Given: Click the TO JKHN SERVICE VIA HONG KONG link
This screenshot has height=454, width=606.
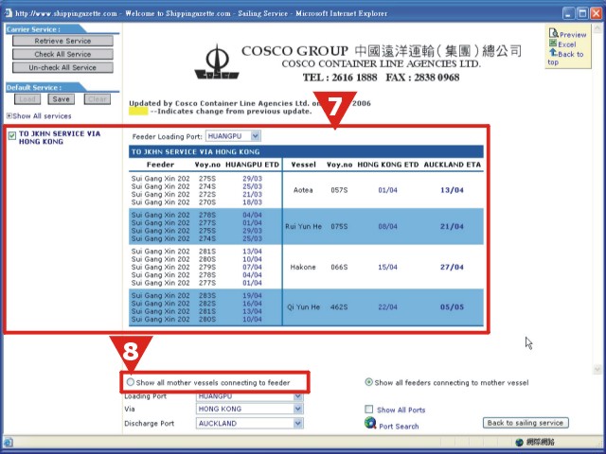Looking at the screenshot, I should [60, 137].
